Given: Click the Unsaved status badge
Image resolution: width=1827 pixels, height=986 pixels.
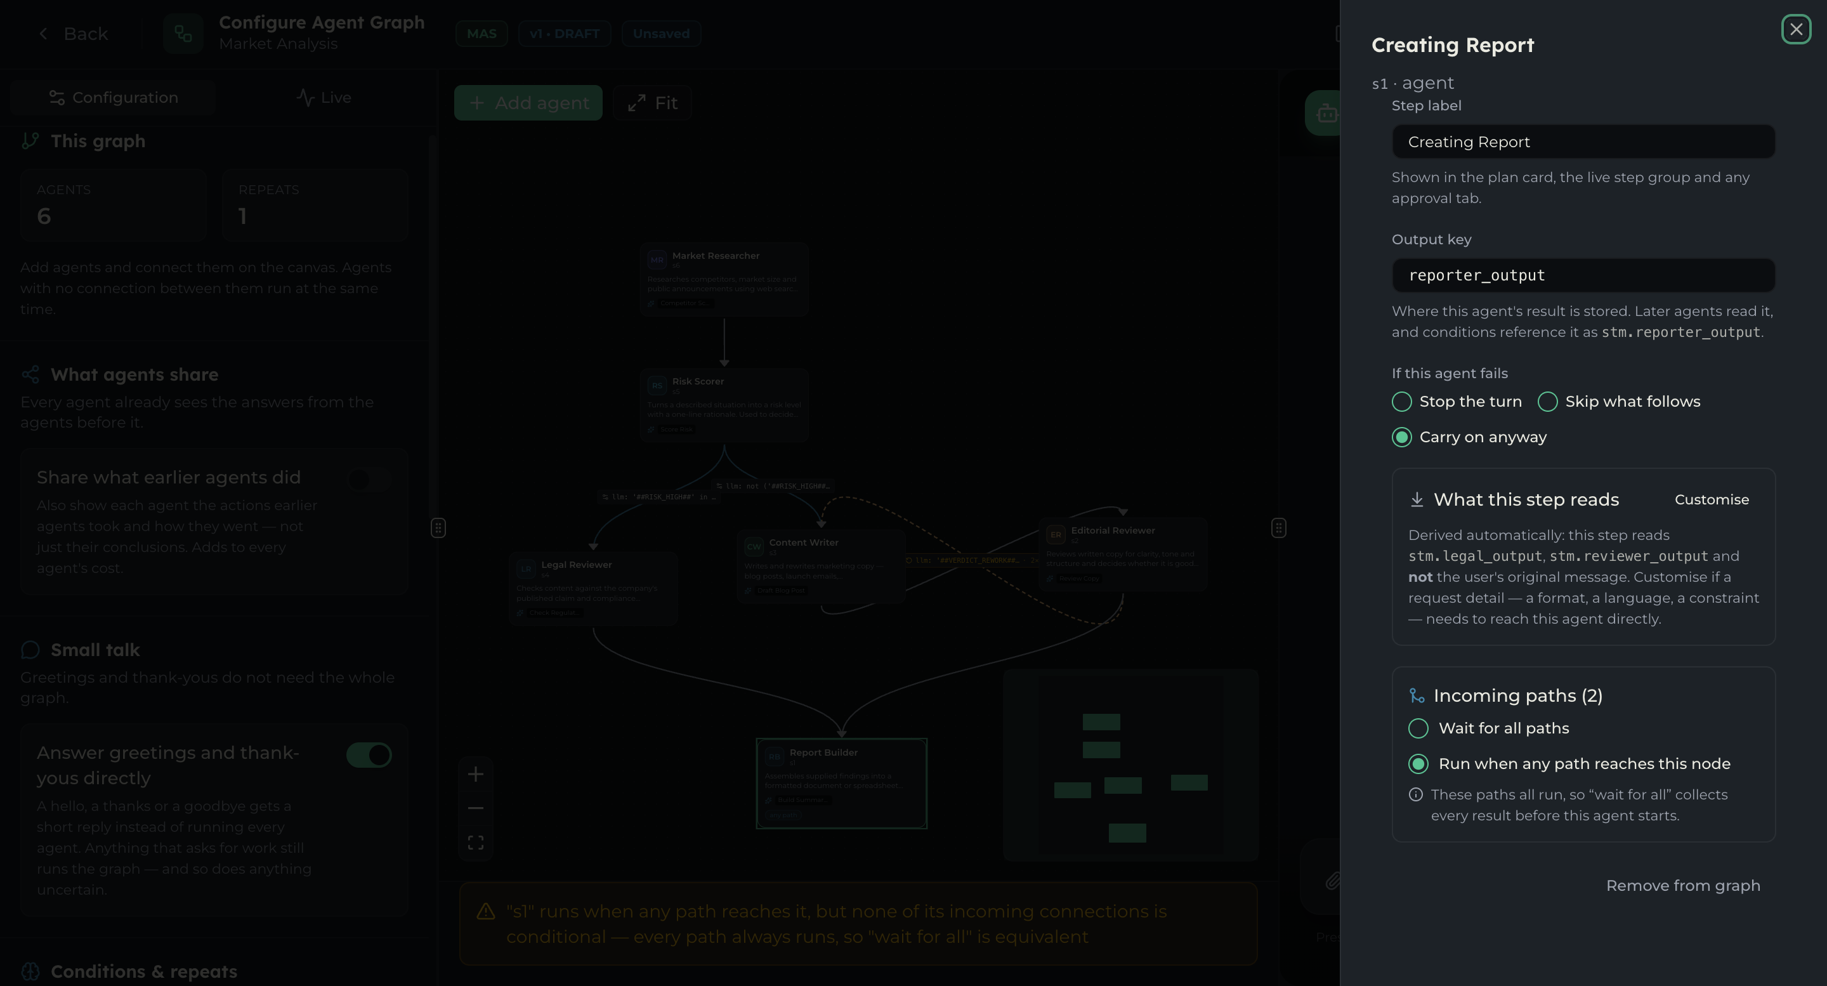Looking at the screenshot, I should point(661,34).
